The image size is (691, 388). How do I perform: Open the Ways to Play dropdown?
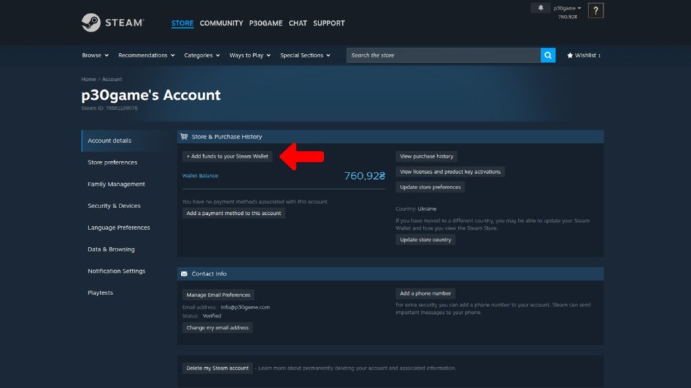point(250,55)
